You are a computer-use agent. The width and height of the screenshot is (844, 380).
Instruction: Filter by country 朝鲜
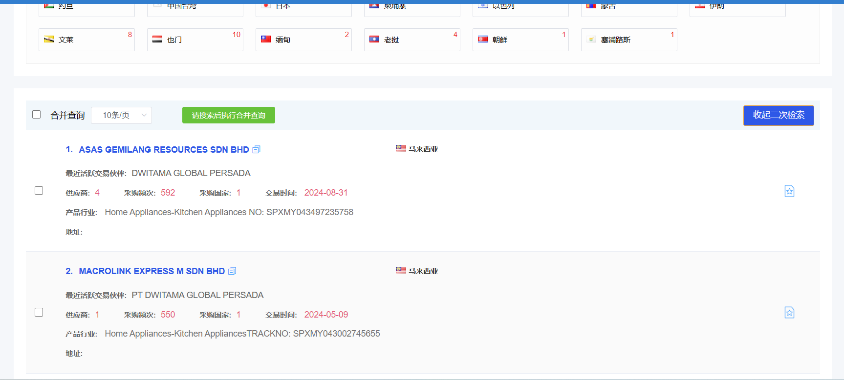(x=520, y=40)
